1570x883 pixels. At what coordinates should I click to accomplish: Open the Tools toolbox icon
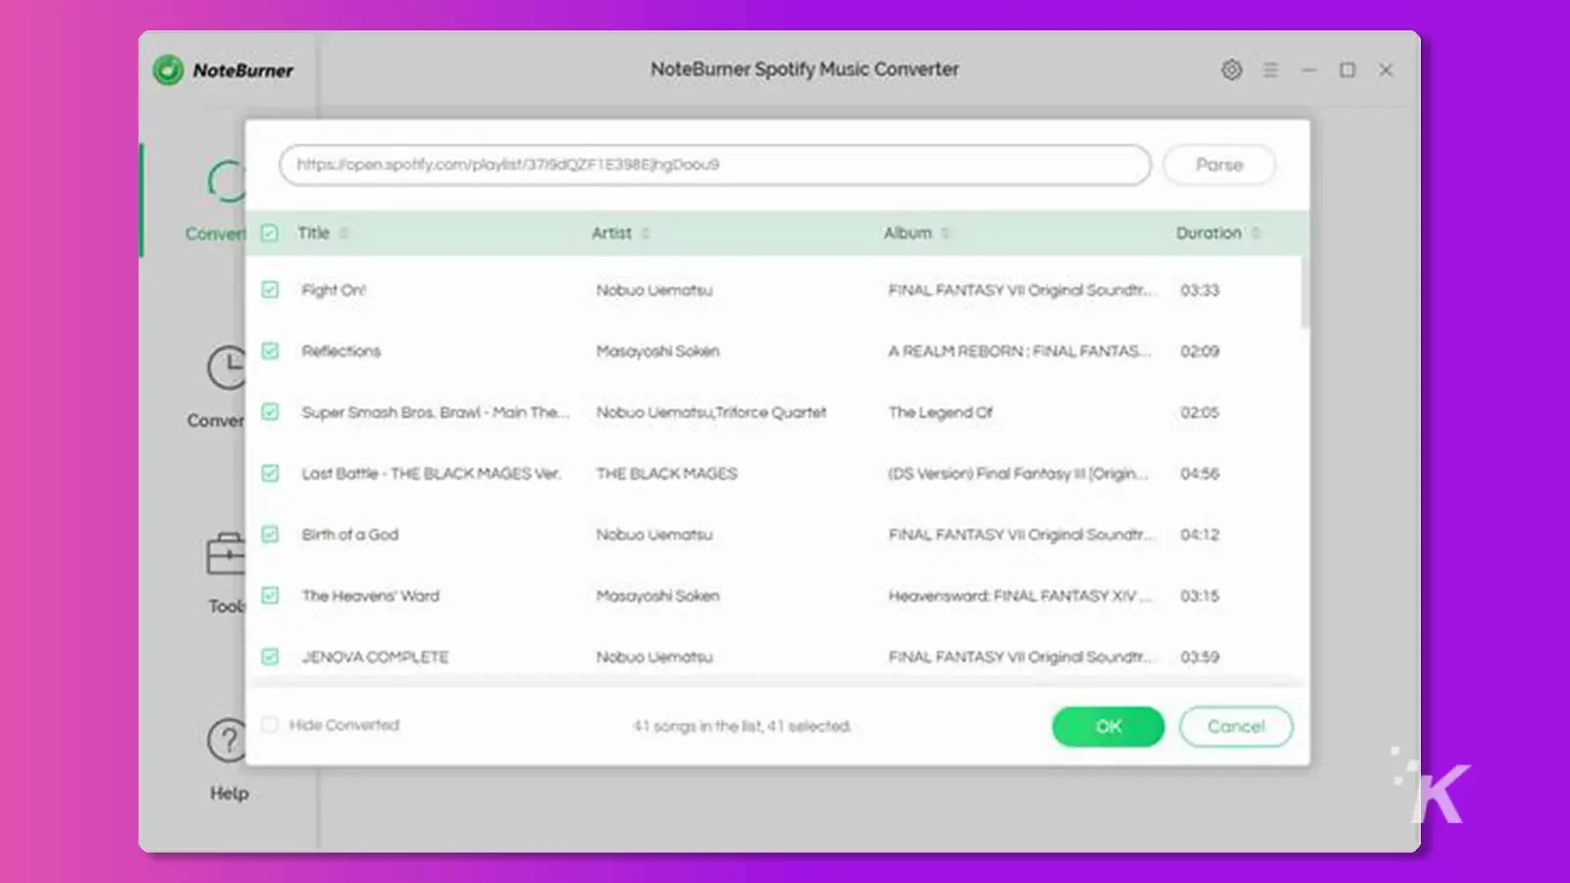tap(226, 554)
